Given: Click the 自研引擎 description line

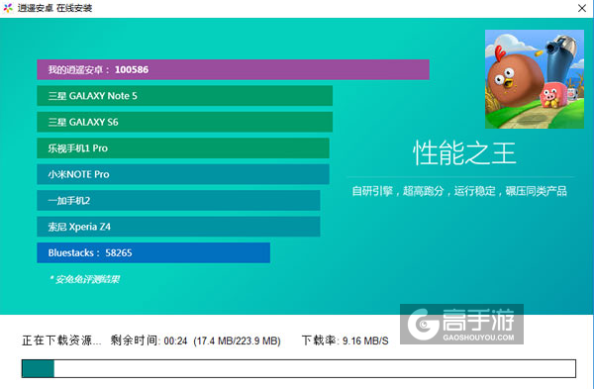Looking at the screenshot, I should (x=459, y=191).
